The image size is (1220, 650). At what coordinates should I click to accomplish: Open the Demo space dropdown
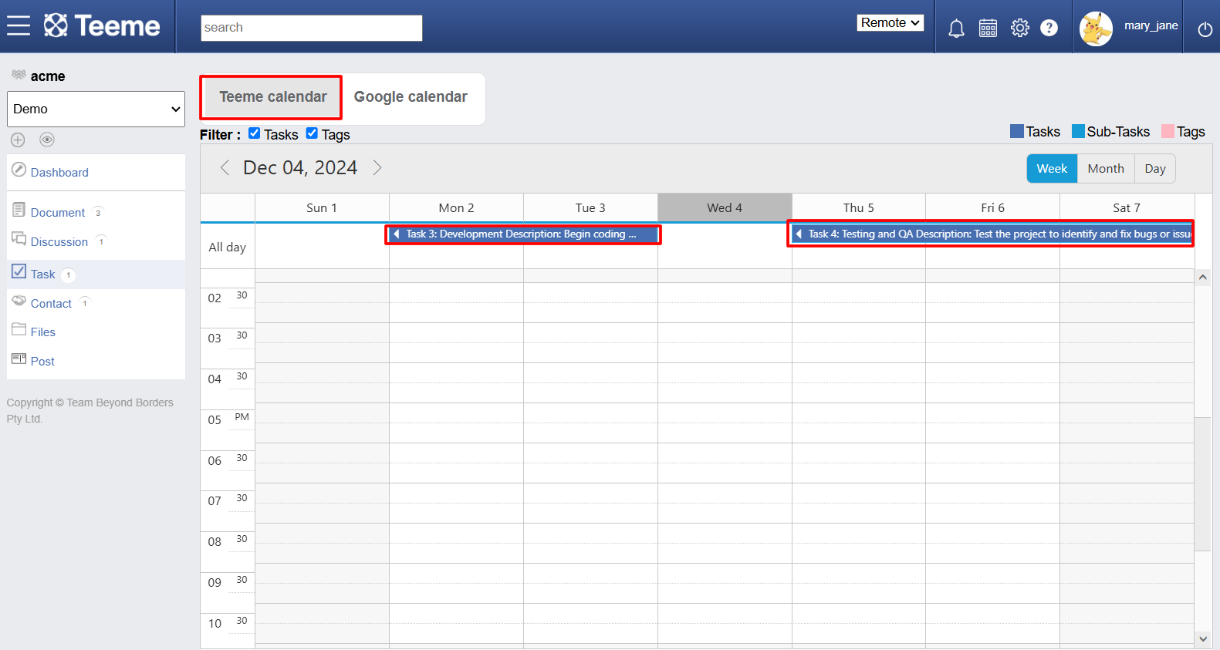pyautogui.click(x=96, y=109)
